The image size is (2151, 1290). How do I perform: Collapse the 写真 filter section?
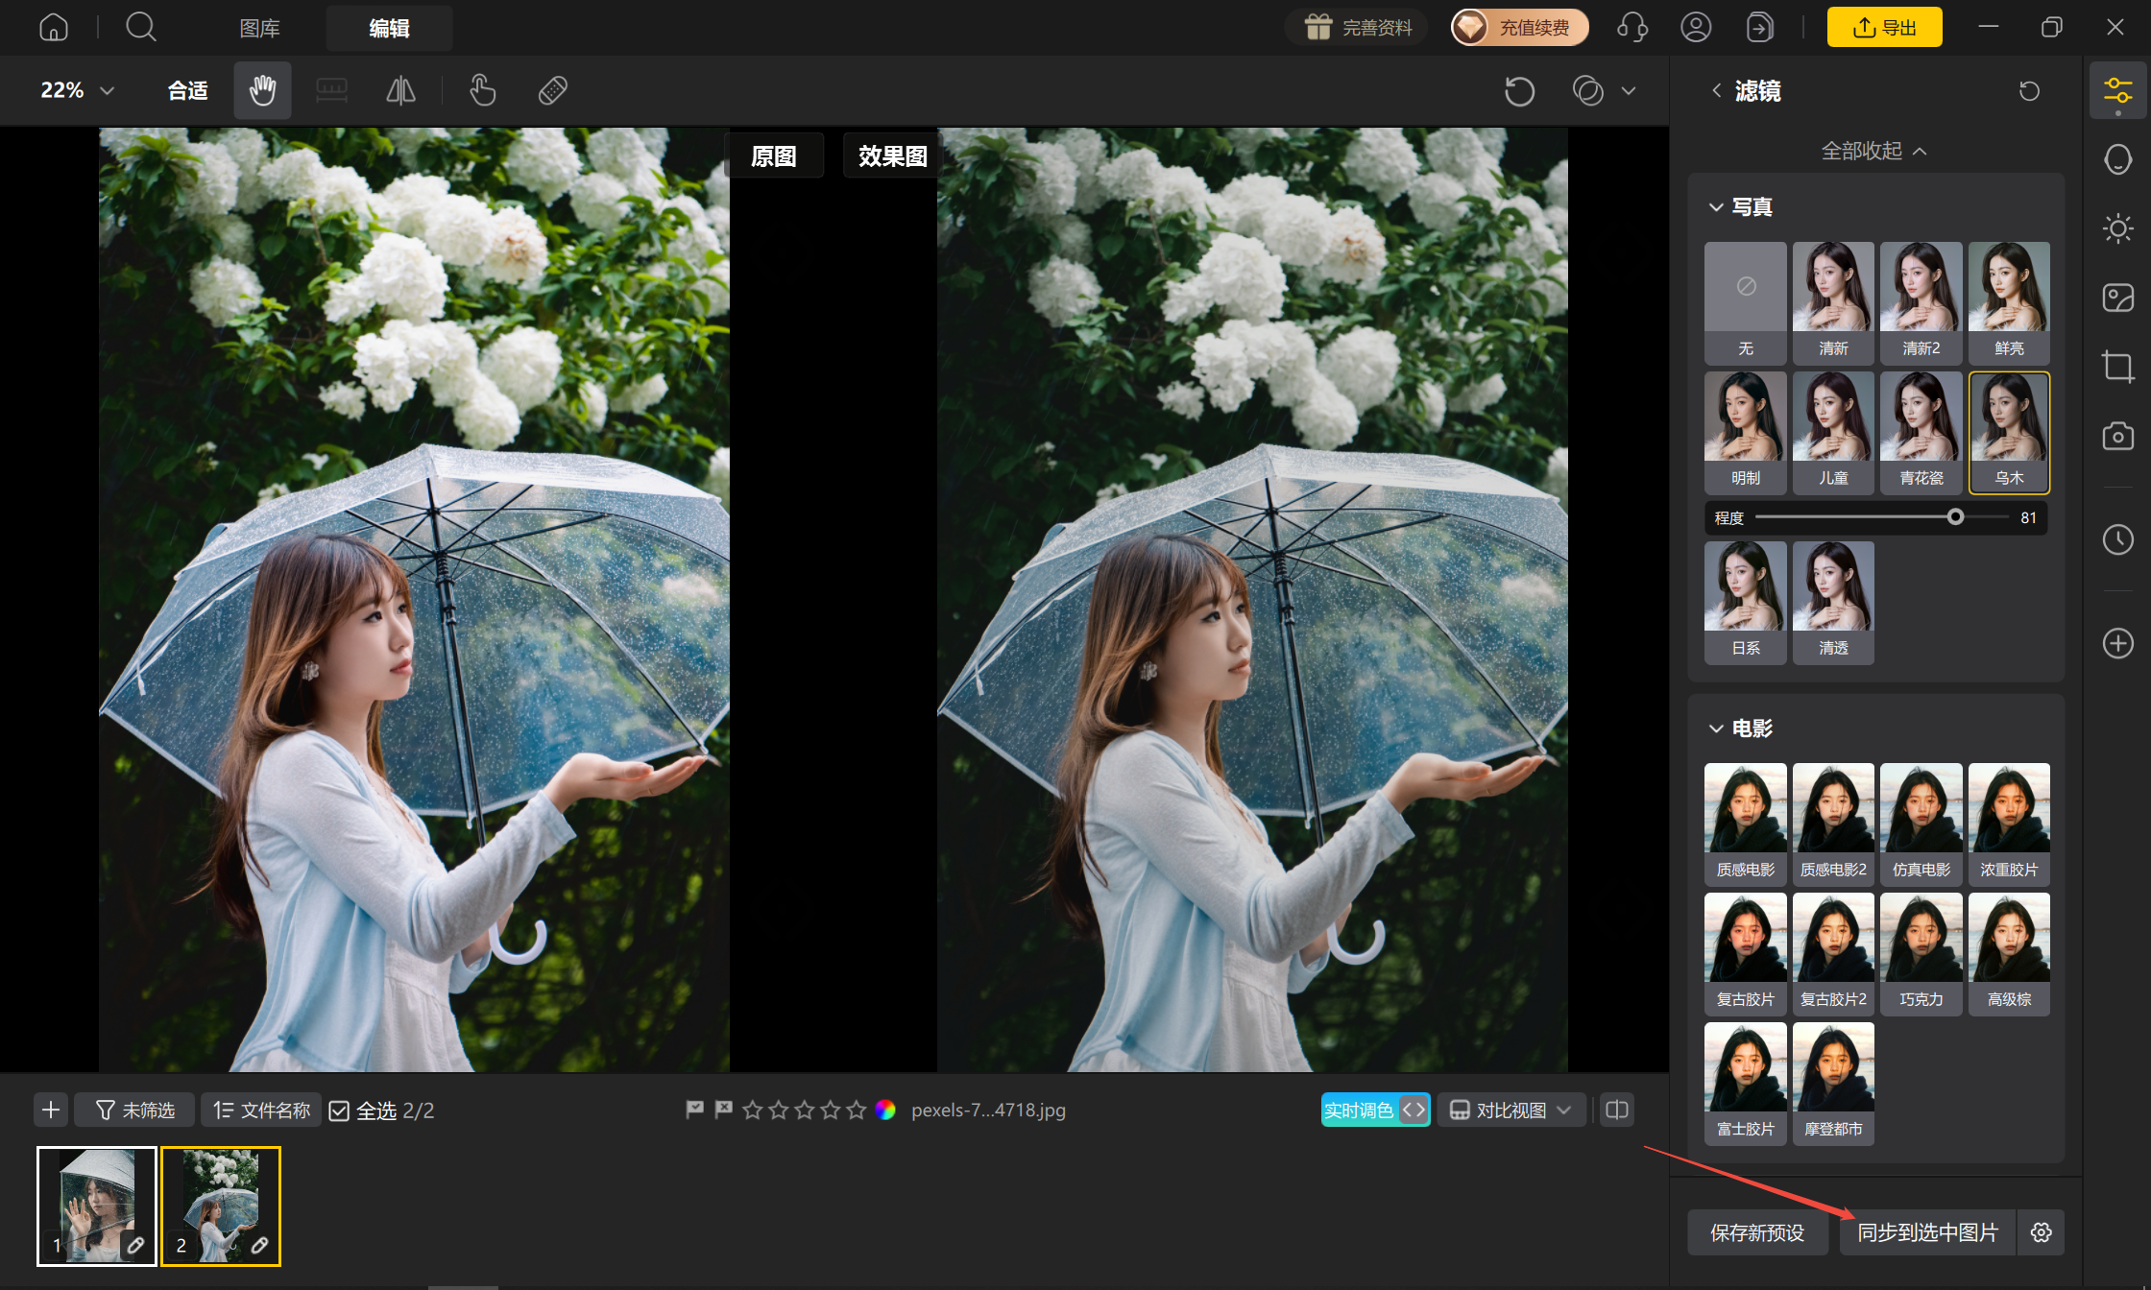pyautogui.click(x=1716, y=206)
